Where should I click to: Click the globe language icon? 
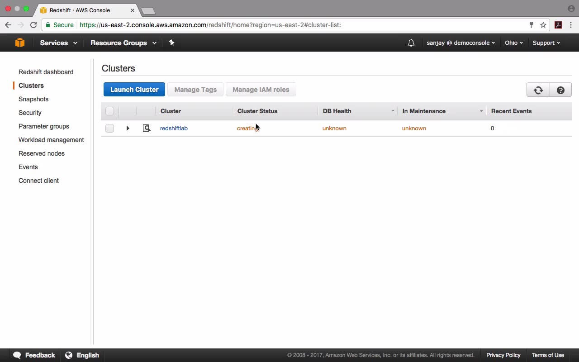pyautogui.click(x=69, y=355)
